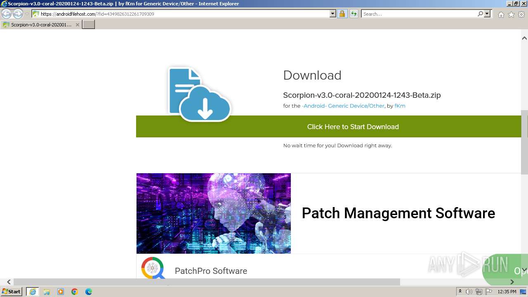Go forward with the browser Forward arrow
The width and height of the screenshot is (528, 297).
pos(17,14)
